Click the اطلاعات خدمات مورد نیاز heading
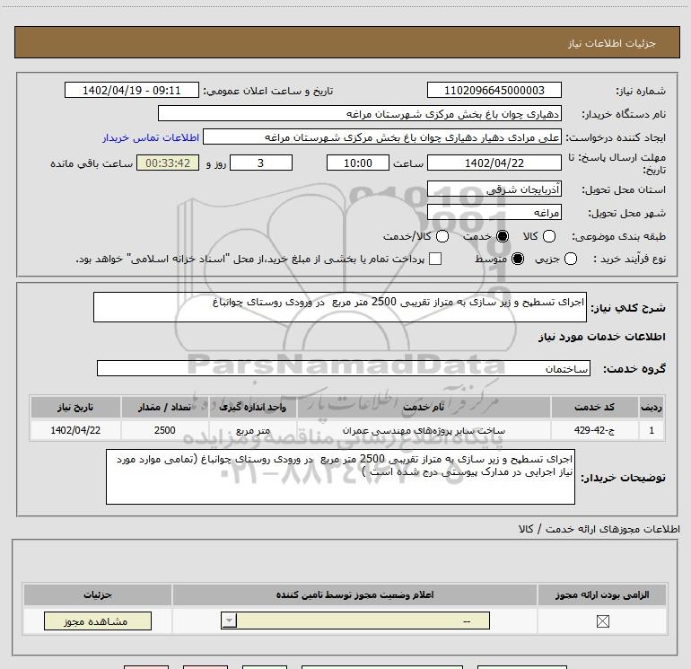691x669 pixels. [601, 337]
